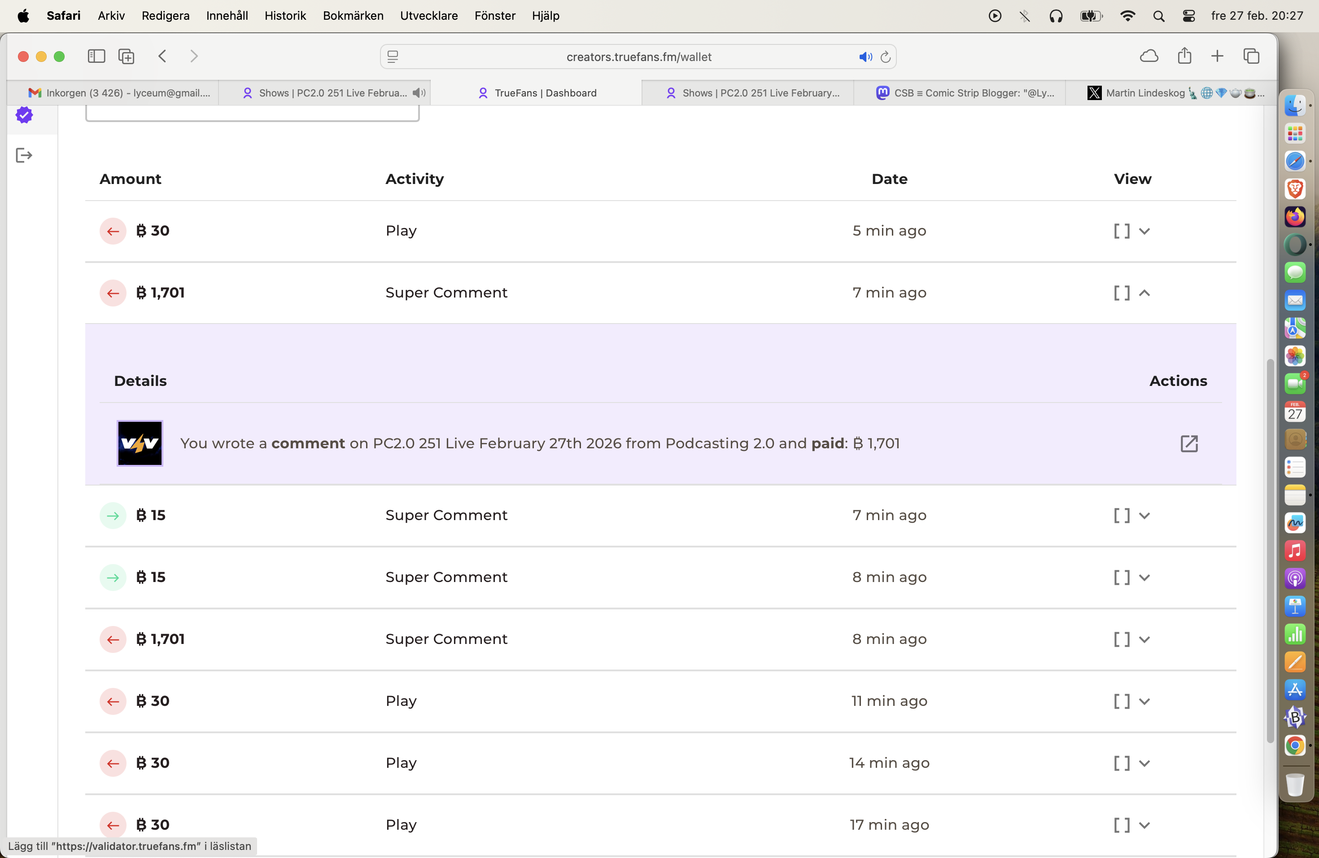1319x858 pixels.
Task: Collapse the 1,701 Super Comment details
Action: coord(1144,293)
